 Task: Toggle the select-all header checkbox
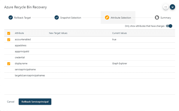point(9,33)
